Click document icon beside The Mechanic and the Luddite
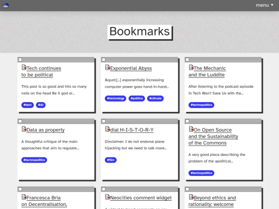The height and width of the screenshot is (209, 279). pos(191,68)
